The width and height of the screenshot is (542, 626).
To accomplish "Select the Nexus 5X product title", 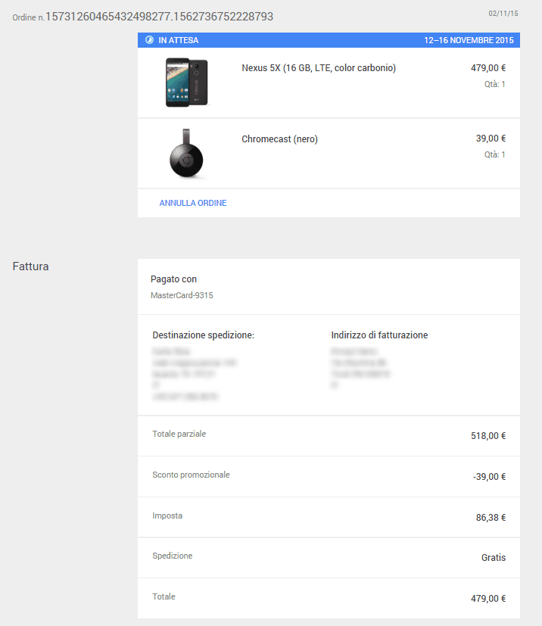I will click(319, 68).
